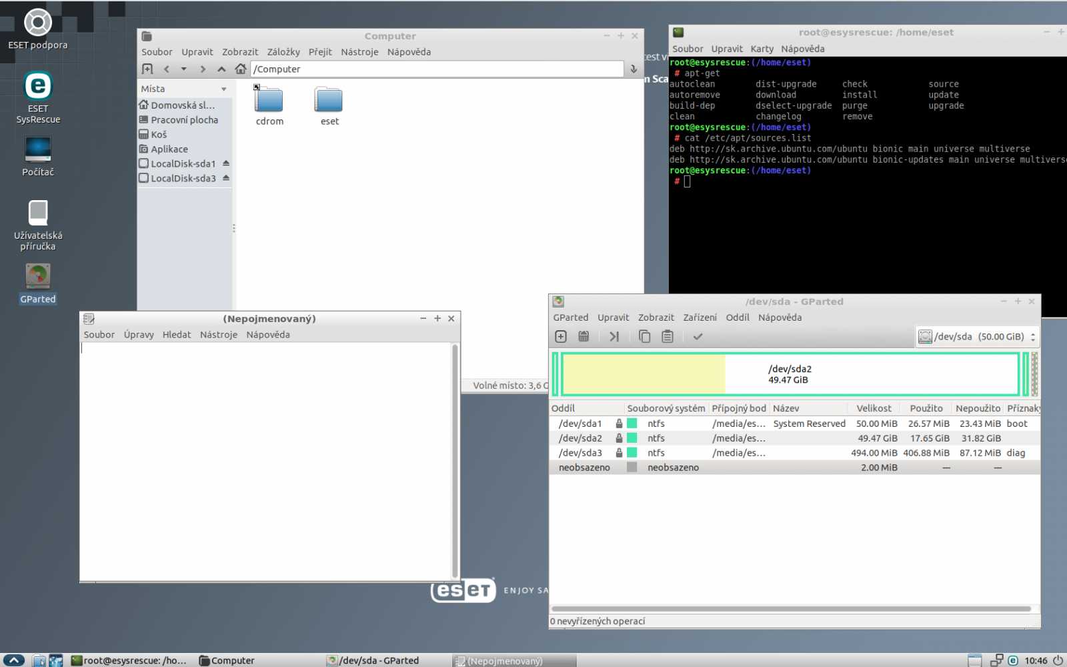The height and width of the screenshot is (667, 1067).
Task: Click the go arrow beside the path bar
Action: [634, 69]
